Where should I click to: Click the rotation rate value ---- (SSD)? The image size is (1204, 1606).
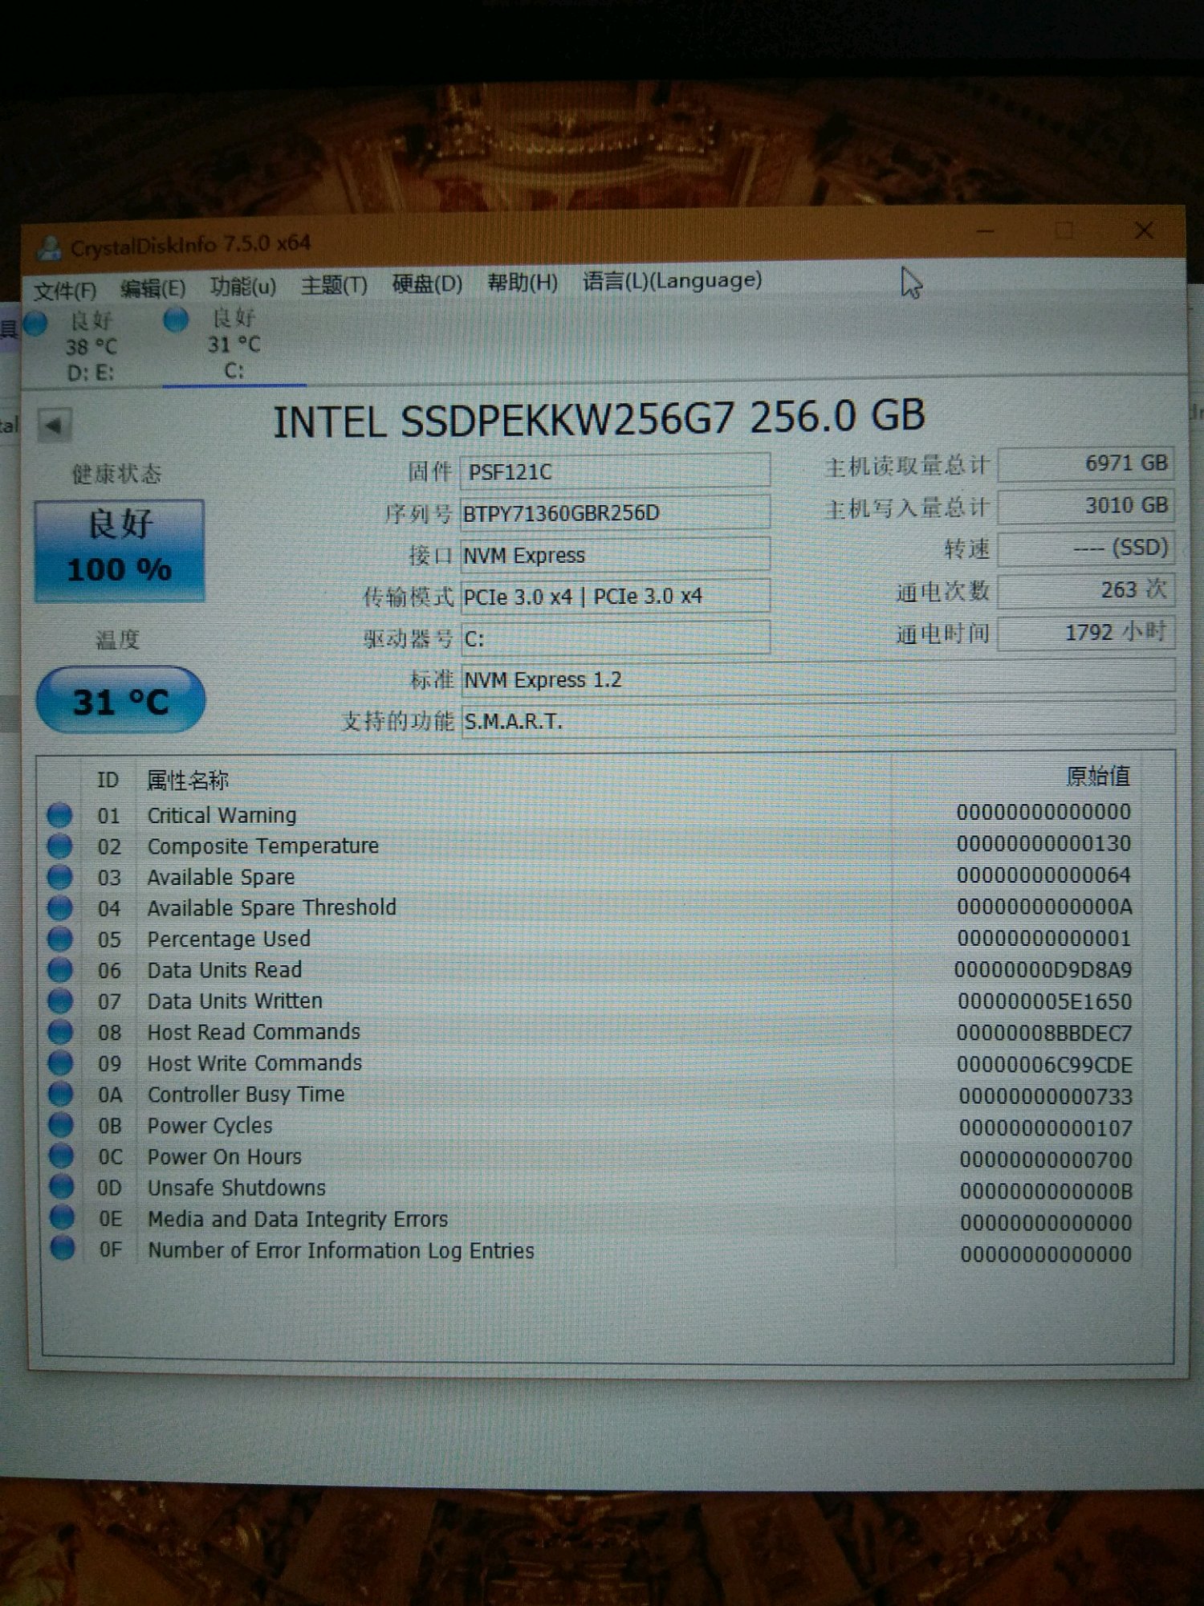pyautogui.click(x=1086, y=548)
